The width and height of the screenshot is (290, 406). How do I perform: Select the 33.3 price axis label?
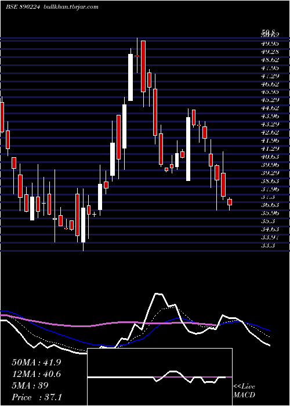(268, 246)
